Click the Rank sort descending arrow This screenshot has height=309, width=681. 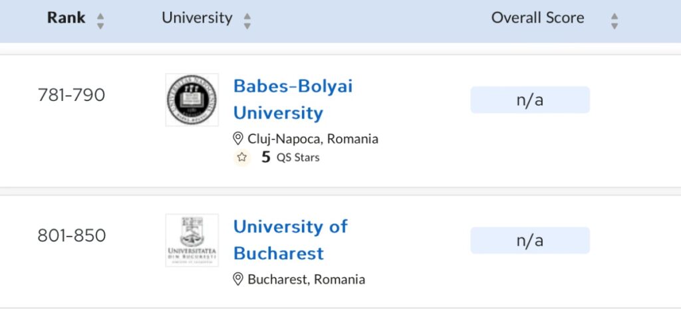[x=100, y=25]
